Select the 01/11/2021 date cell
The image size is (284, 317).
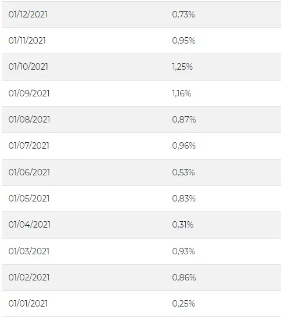click(27, 41)
